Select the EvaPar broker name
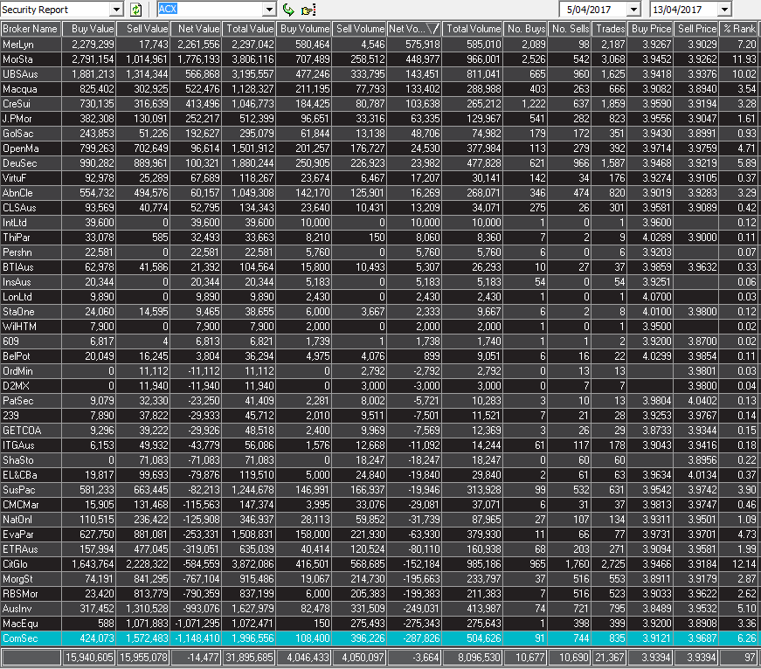This screenshot has width=761, height=669. (x=18, y=535)
